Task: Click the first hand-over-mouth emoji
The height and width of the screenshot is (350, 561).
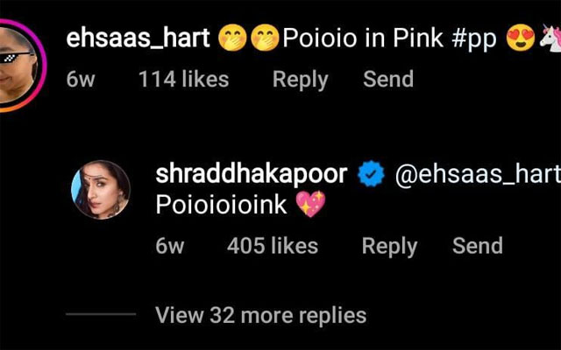Action: click(x=232, y=38)
